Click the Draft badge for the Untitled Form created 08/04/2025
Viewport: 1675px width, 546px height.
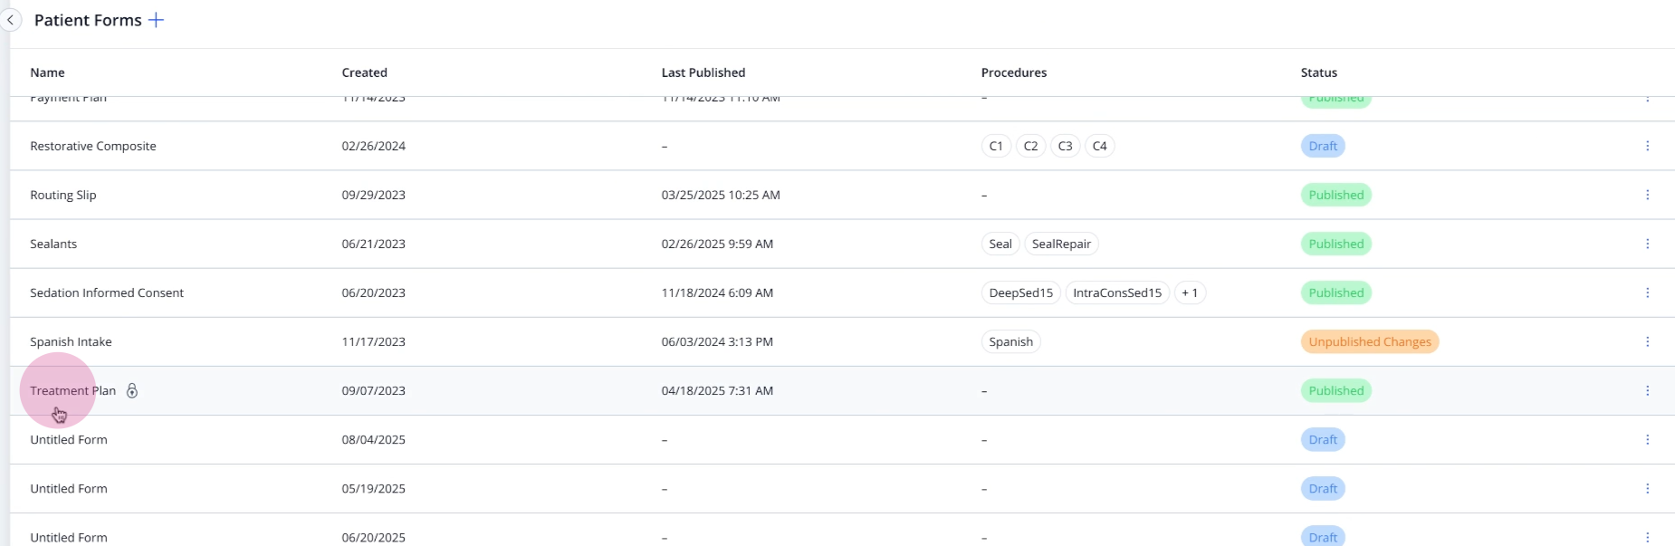1323,439
